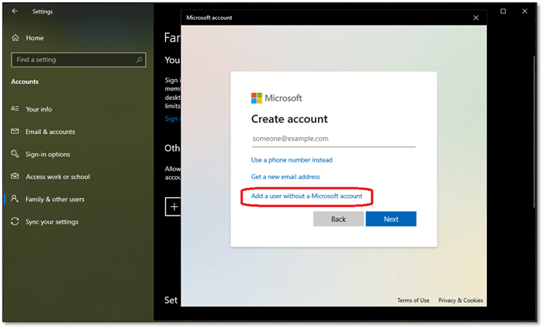The height and width of the screenshot is (329, 544).
Task: Click the Family & other users person icon
Action: [x=14, y=199]
